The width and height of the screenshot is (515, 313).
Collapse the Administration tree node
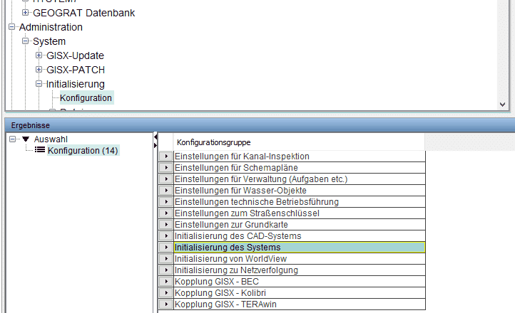(11, 27)
